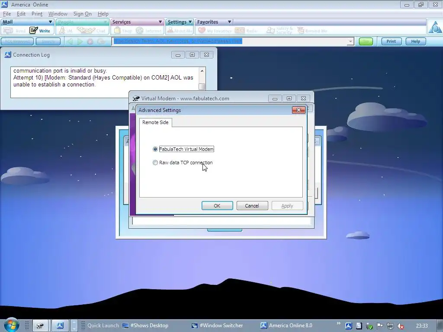Click the Reload navigation icon
443x332 pixels.
101,41
